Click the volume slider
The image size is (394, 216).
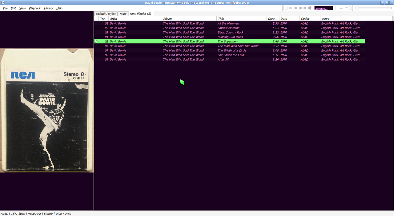(x=344, y=8)
